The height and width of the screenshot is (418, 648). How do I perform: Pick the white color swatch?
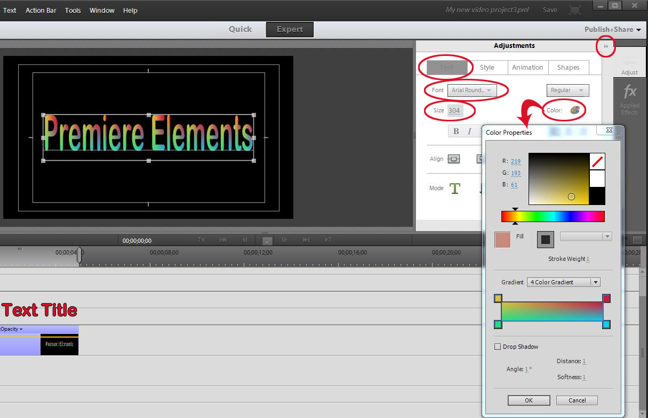[x=597, y=179]
